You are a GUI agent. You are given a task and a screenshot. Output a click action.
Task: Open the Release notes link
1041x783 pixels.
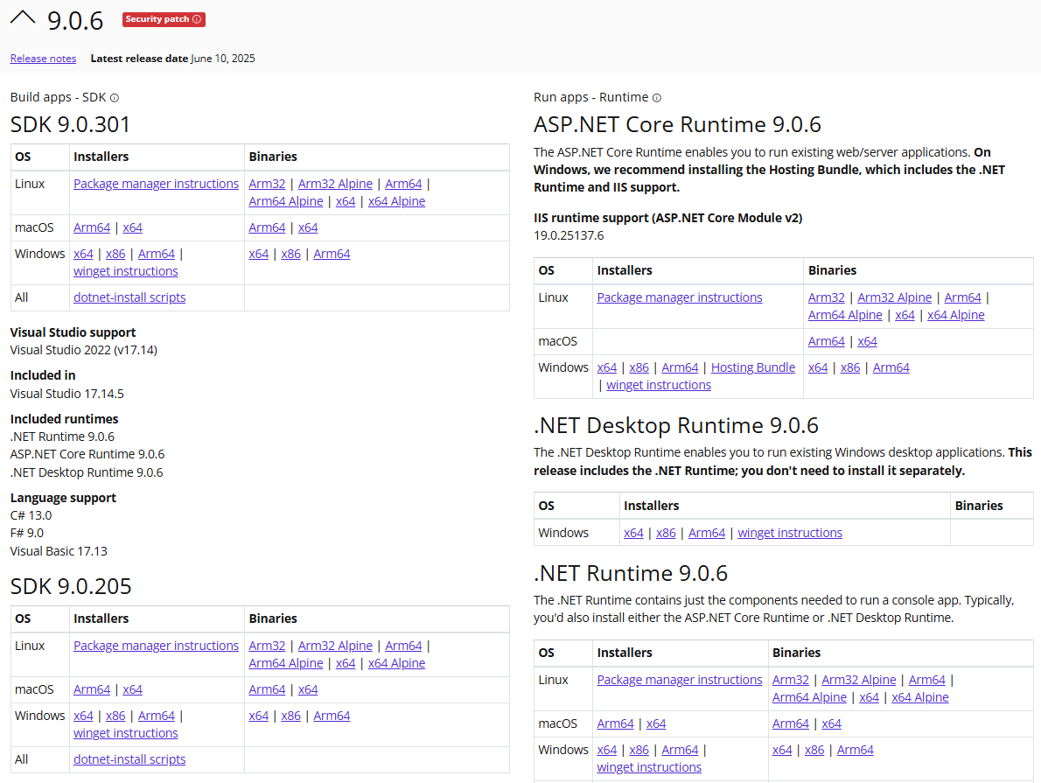(43, 59)
